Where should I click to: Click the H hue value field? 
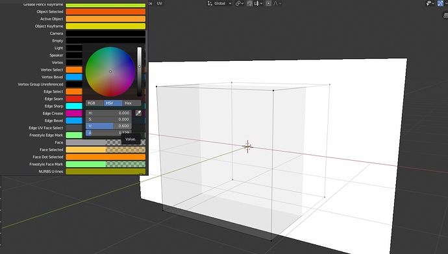click(x=108, y=113)
